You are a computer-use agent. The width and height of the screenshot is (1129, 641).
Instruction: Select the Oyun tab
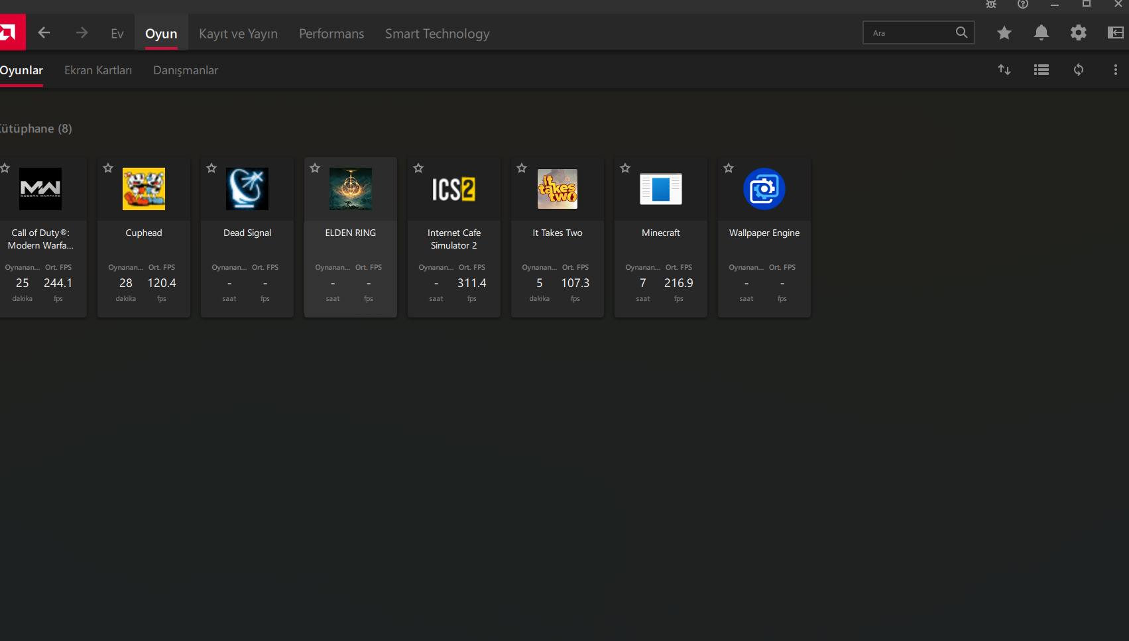(161, 33)
